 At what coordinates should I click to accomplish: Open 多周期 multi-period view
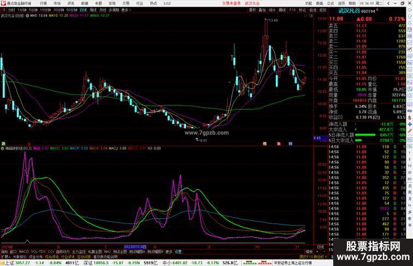[114, 10]
